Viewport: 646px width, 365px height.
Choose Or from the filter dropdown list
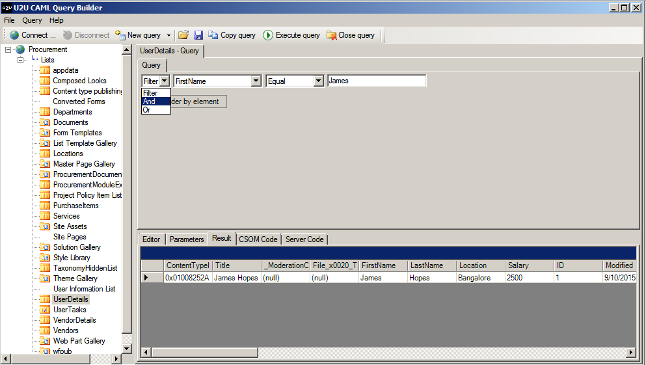click(155, 110)
